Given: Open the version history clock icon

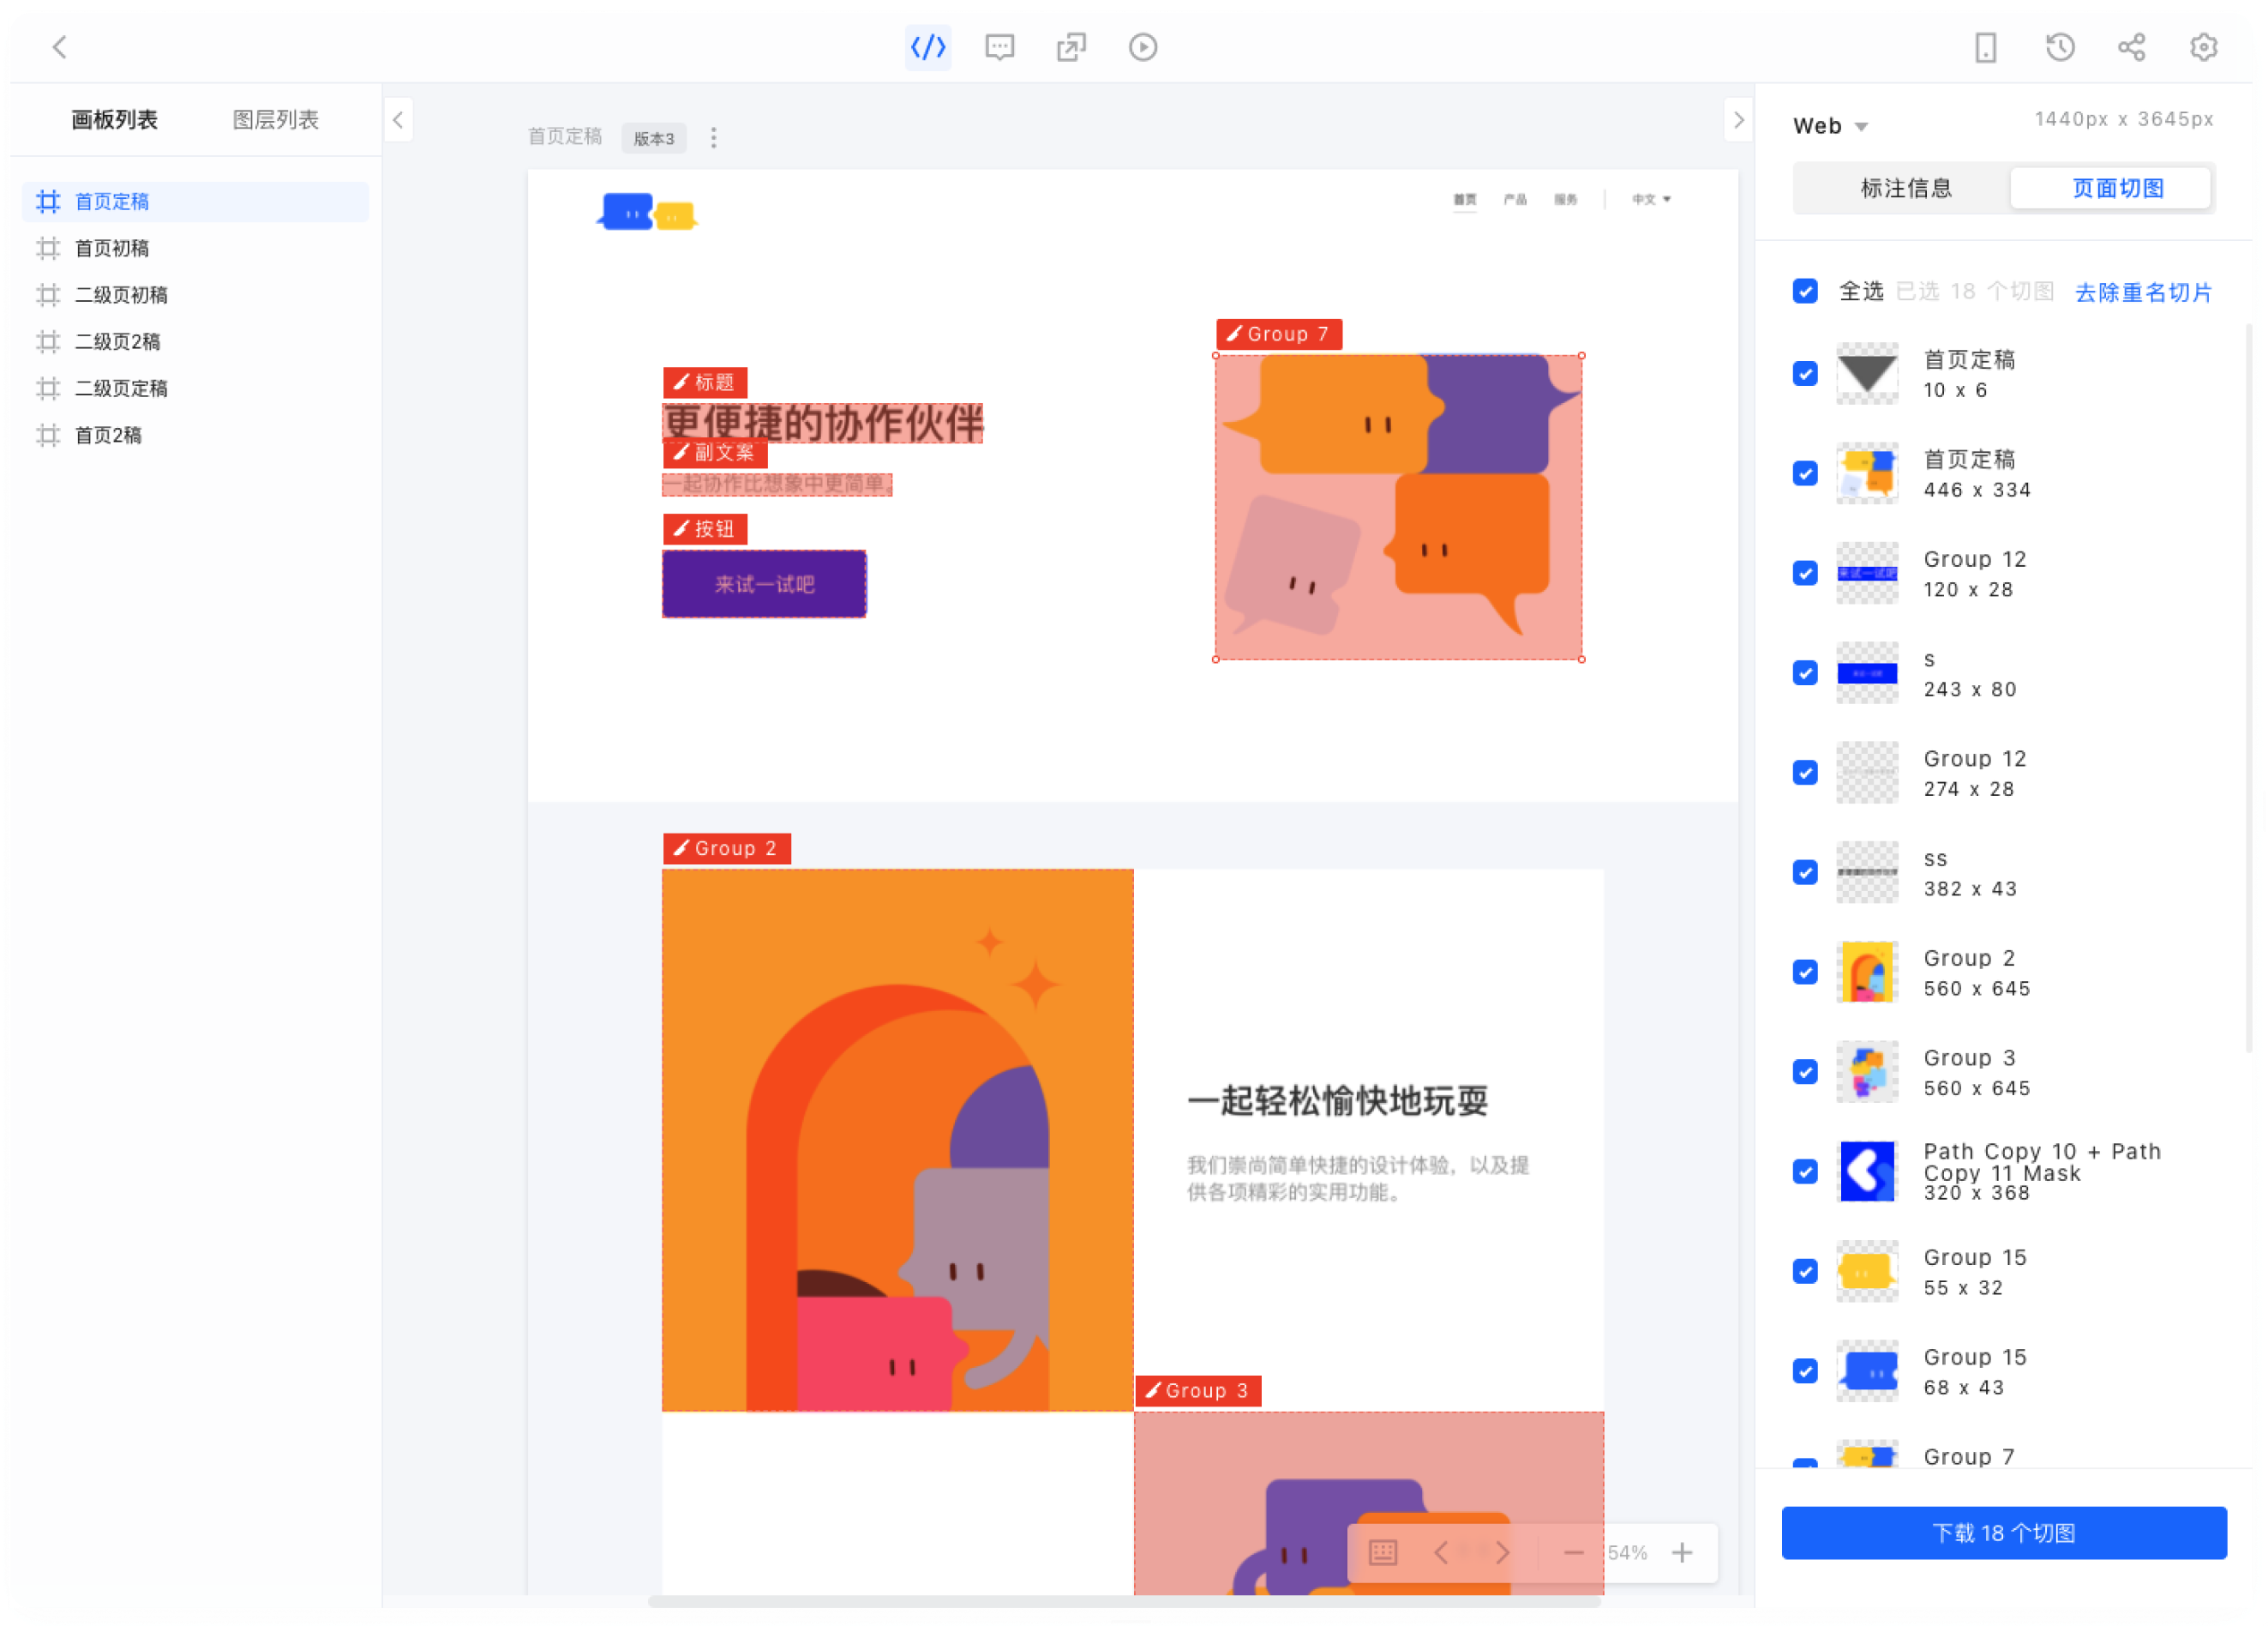Looking at the screenshot, I should (x=2059, y=47).
